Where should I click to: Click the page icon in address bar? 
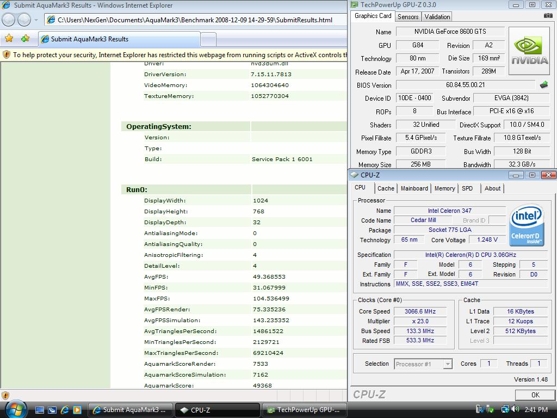pos(51,20)
